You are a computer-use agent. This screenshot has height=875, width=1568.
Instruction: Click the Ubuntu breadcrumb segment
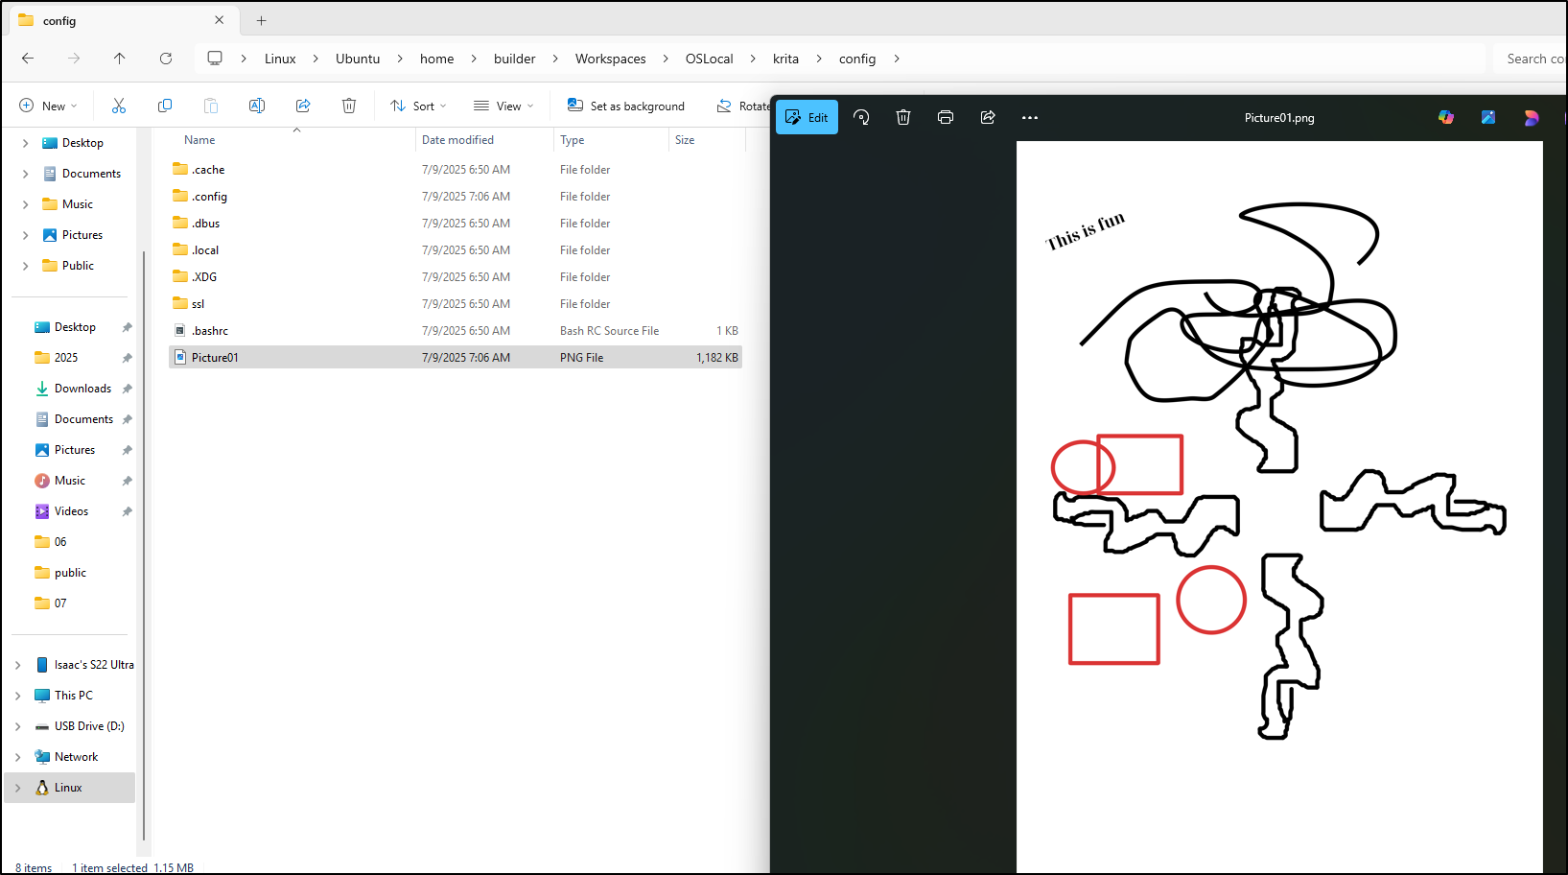coord(358,59)
